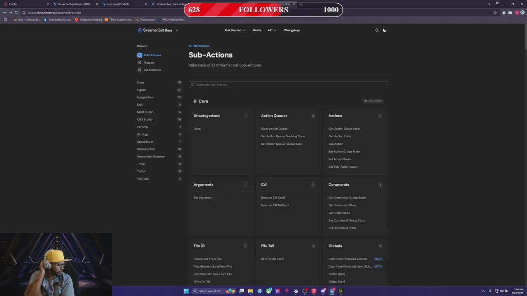Open File Explorer from taskbar
The image size is (527, 296).
pyautogui.click(x=250, y=291)
